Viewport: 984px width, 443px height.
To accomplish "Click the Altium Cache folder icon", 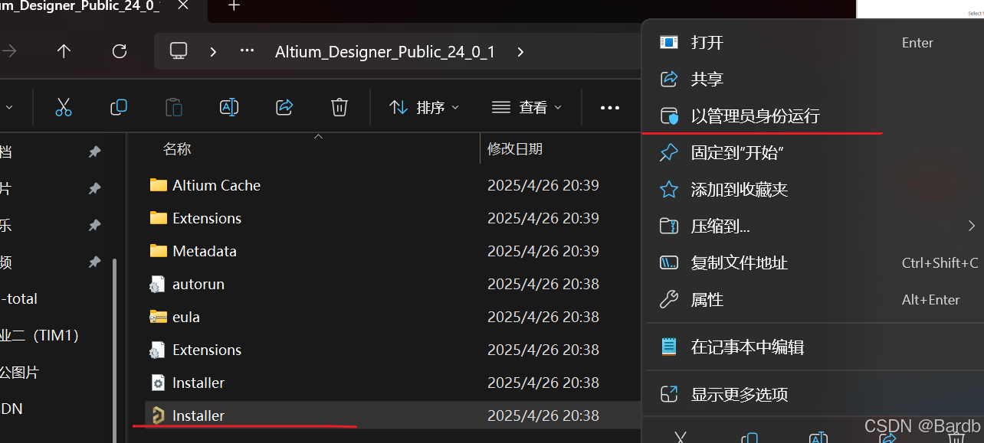I will [159, 185].
